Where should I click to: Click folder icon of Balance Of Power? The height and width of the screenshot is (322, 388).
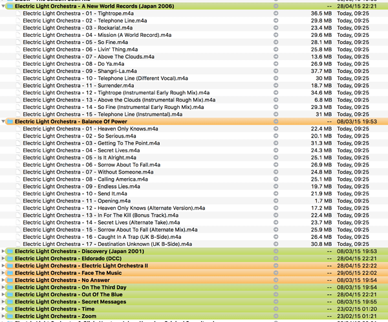(x=10, y=121)
